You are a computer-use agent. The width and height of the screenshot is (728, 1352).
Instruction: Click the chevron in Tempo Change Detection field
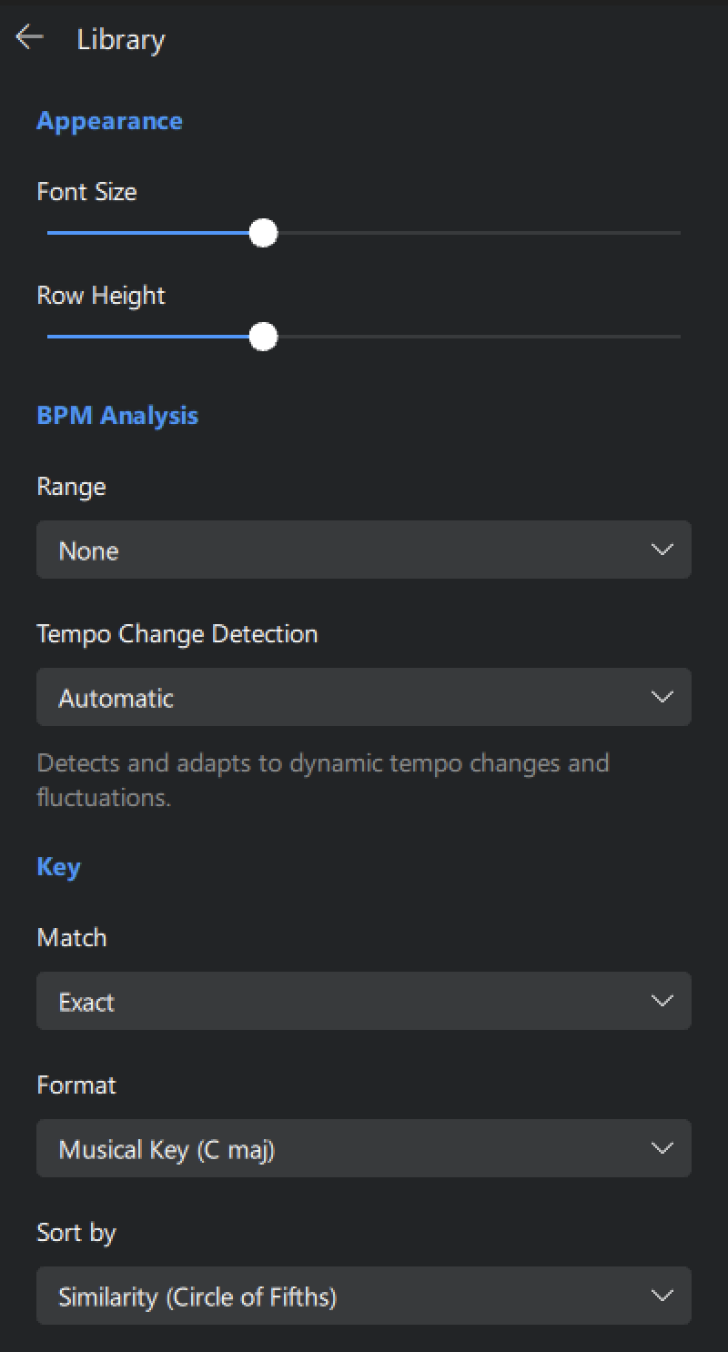click(x=662, y=697)
